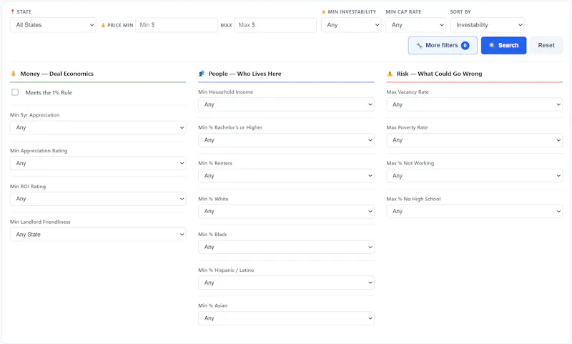Viewport: 572px width, 344px height.
Task: Open the Min % Bachelor's or Higher dropdown
Action: click(x=287, y=140)
